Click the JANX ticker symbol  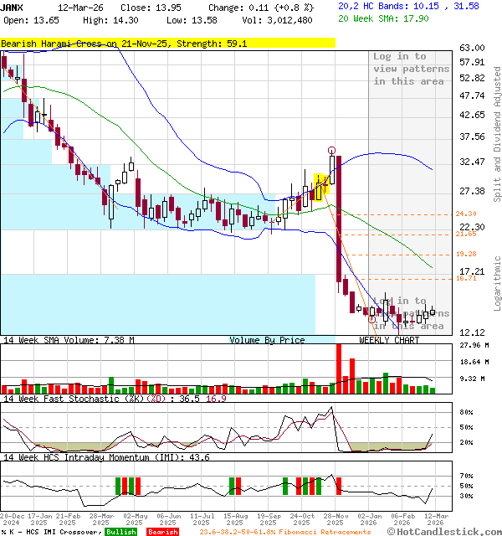coord(12,7)
